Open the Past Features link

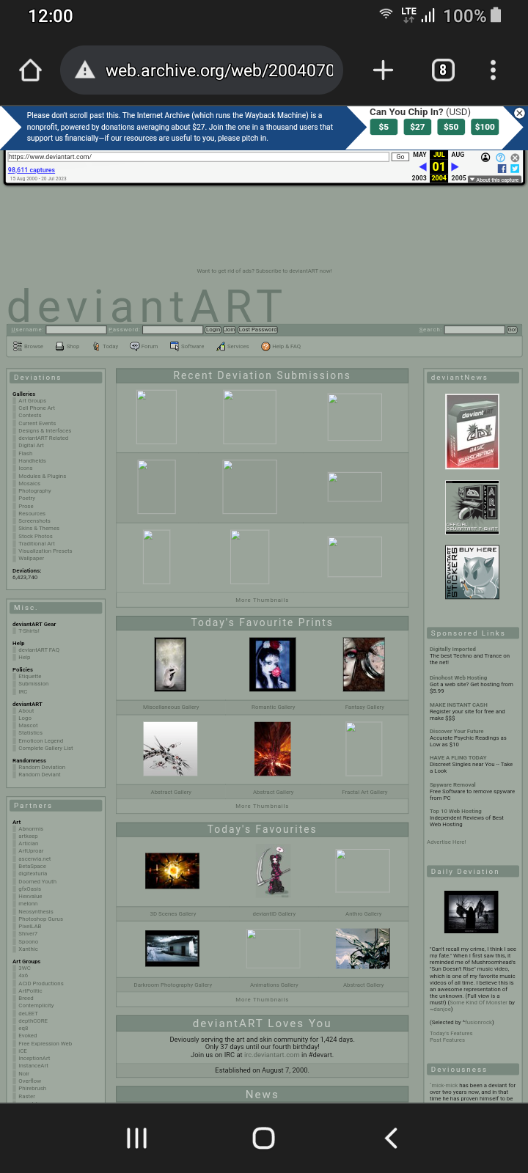click(447, 1040)
